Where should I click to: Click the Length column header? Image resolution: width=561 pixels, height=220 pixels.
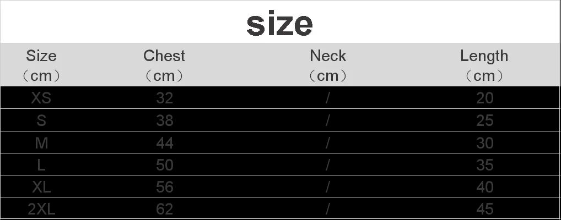[x=484, y=65]
